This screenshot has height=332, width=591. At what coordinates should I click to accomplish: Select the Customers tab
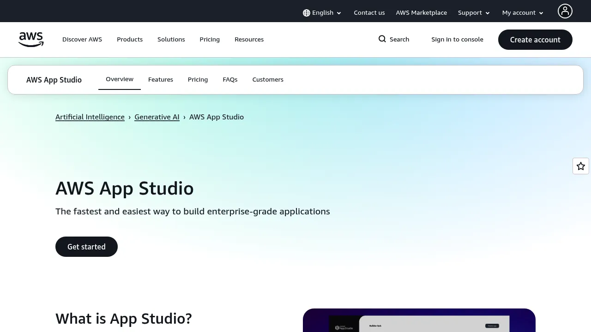[x=268, y=80]
